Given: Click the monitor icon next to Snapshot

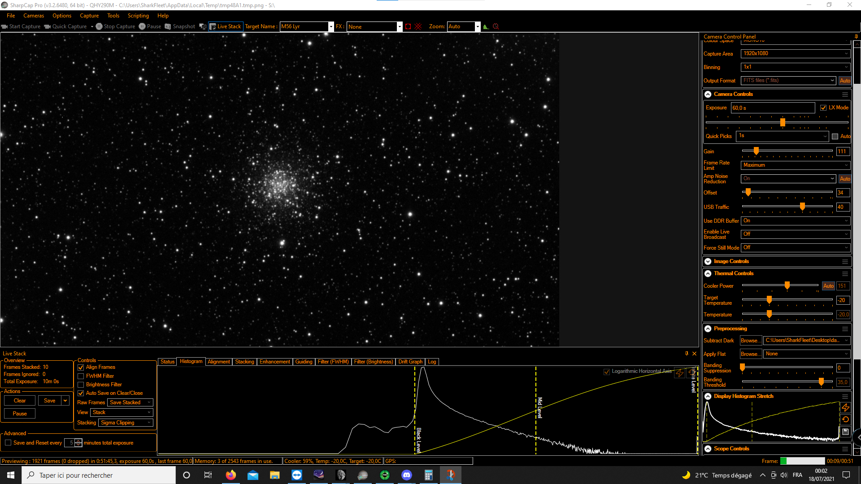Looking at the screenshot, I should pyautogui.click(x=203, y=26).
